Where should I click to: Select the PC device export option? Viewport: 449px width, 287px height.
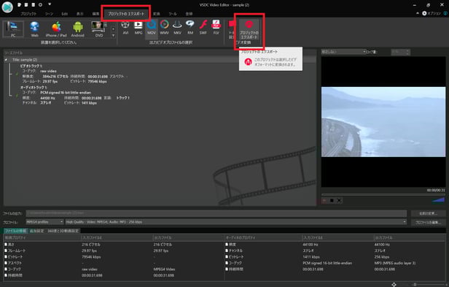pos(13,28)
